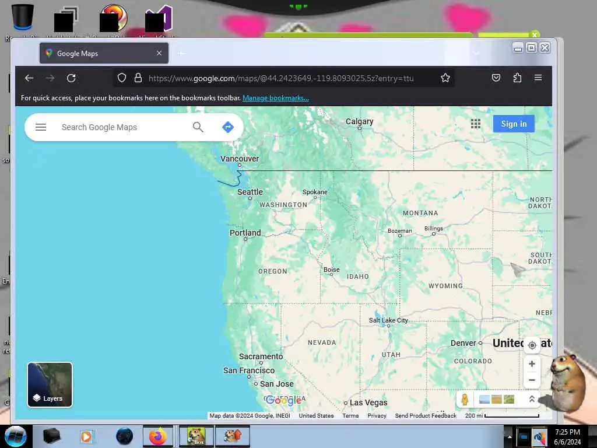The width and height of the screenshot is (597, 448).
Task: Select the Google Maps browser tab
Action: [104, 53]
